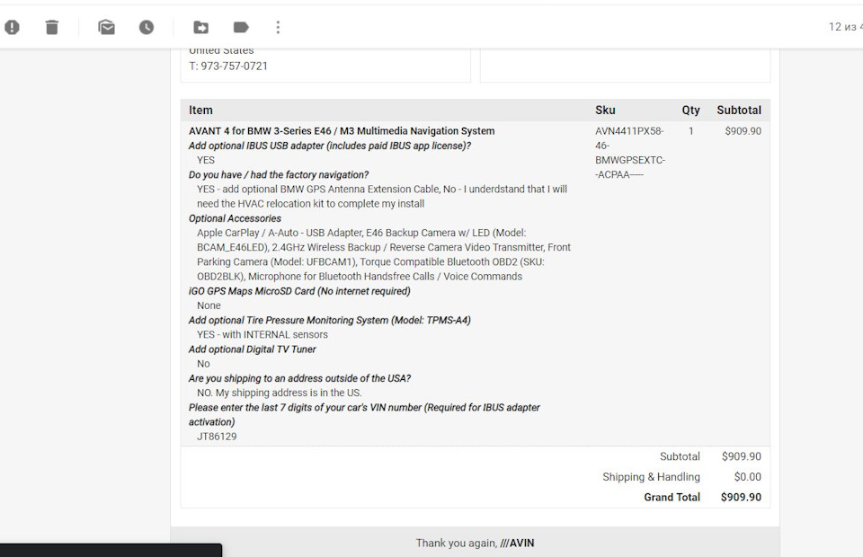Viewport: 863px width, 557px height.
Task: Mark the email as unread
Action: (106, 27)
